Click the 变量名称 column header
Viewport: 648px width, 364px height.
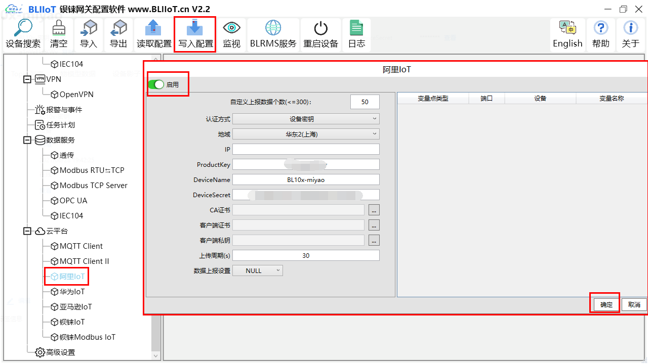point(612,99)
